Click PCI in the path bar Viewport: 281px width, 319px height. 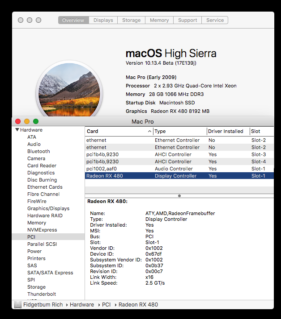coord(106,305)
